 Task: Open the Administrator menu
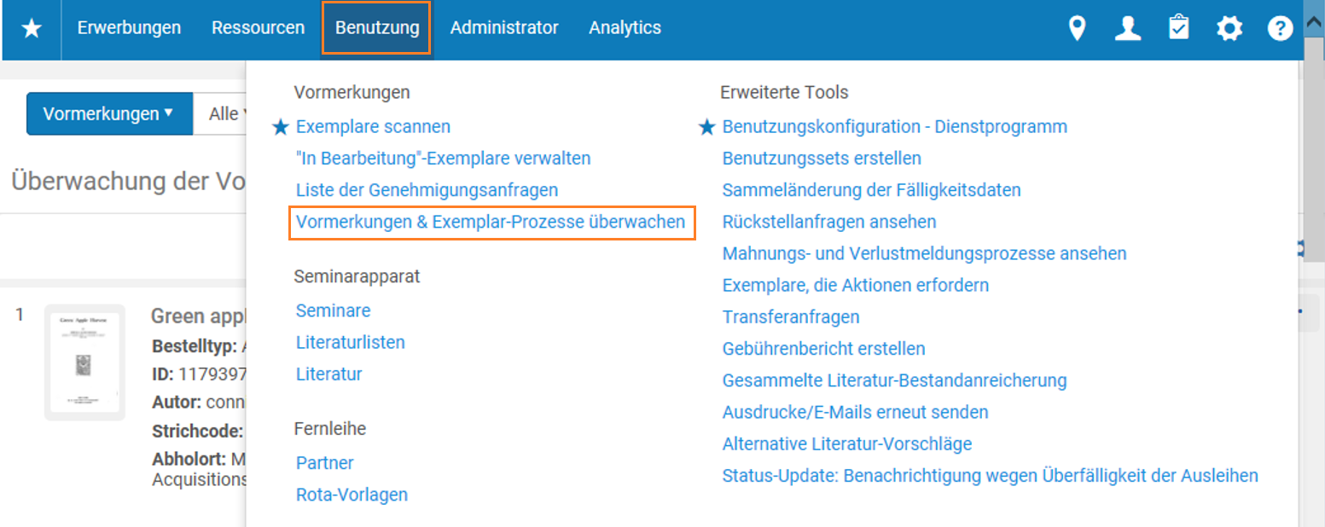(x=504, y=28)
